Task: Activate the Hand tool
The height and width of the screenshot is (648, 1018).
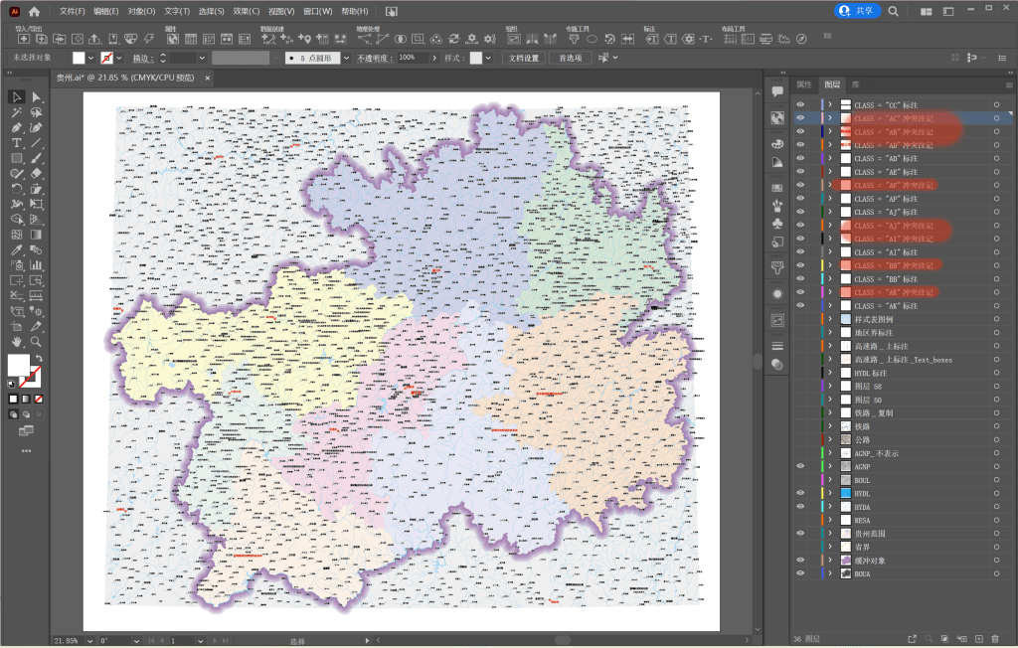Action: pyautogui.click(x=16, y=341)
